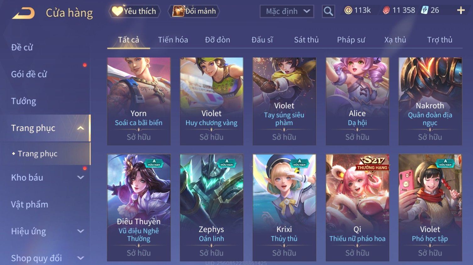
Task: Switch to the Pháp sư tab
Action: [351, 40]
